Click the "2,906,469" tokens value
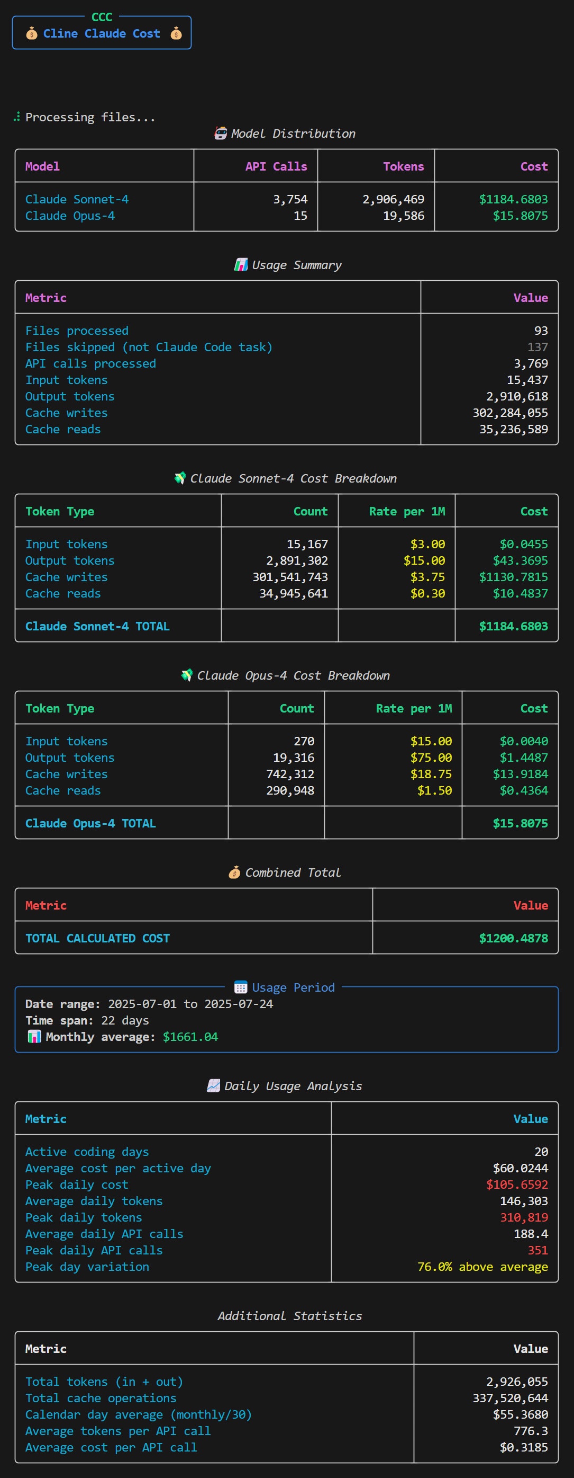This screenshot has height=1478, width=574. (x=393, y=199)
